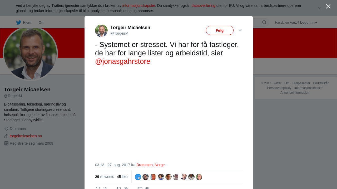Open @jonasgahrstore mention link
The image size is (337, 189).
[x=123, y=61]
